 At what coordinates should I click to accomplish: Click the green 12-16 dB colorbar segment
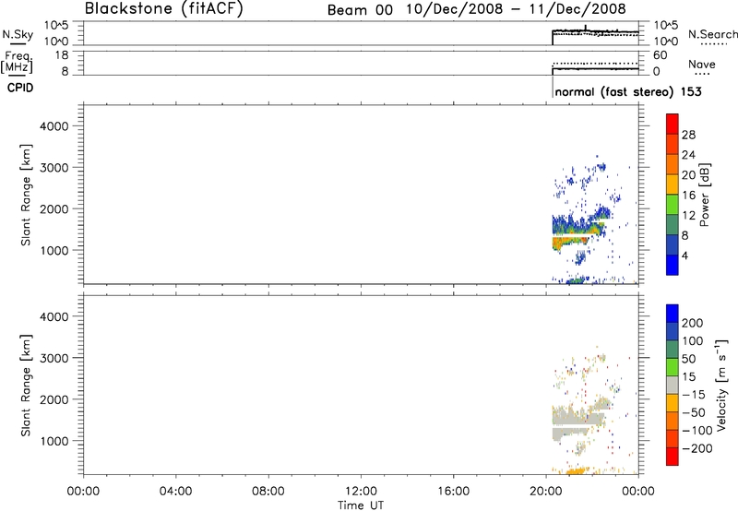pyautogui.click(x=673, y=205)
